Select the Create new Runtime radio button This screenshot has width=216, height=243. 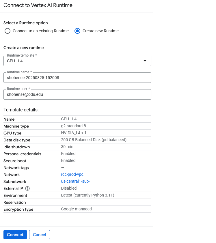click(x=77, y=31)
